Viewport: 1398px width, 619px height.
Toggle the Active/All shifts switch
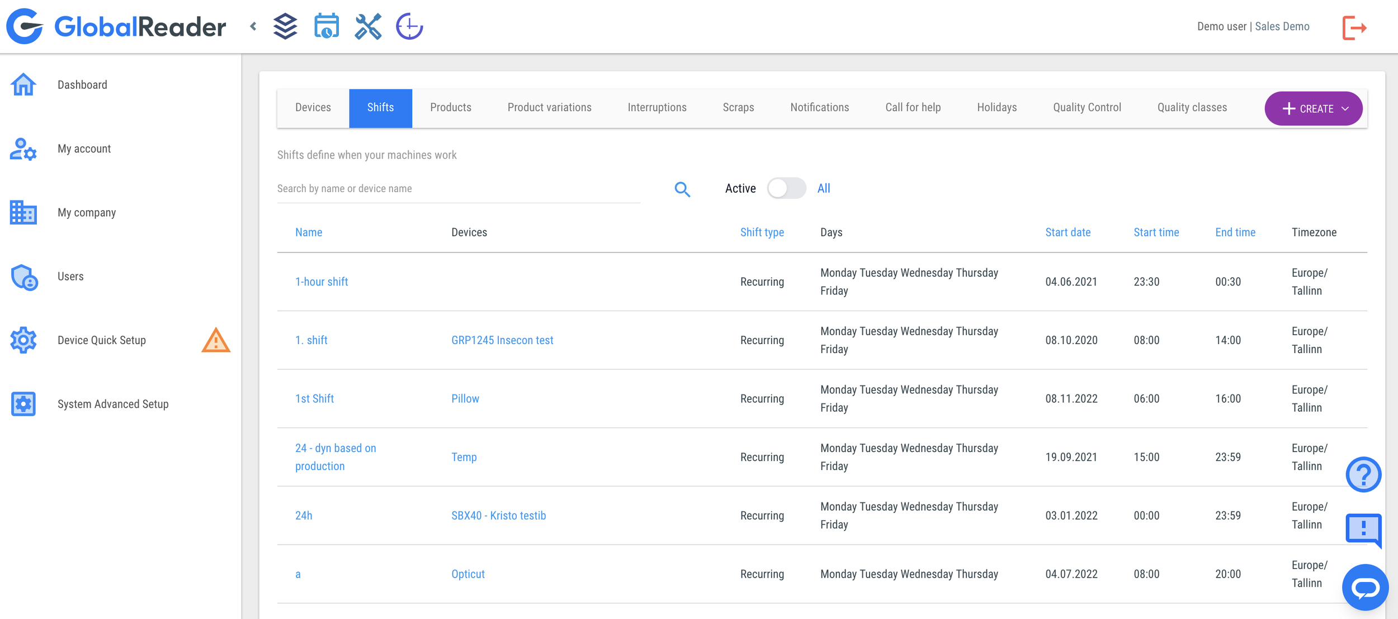786,188
